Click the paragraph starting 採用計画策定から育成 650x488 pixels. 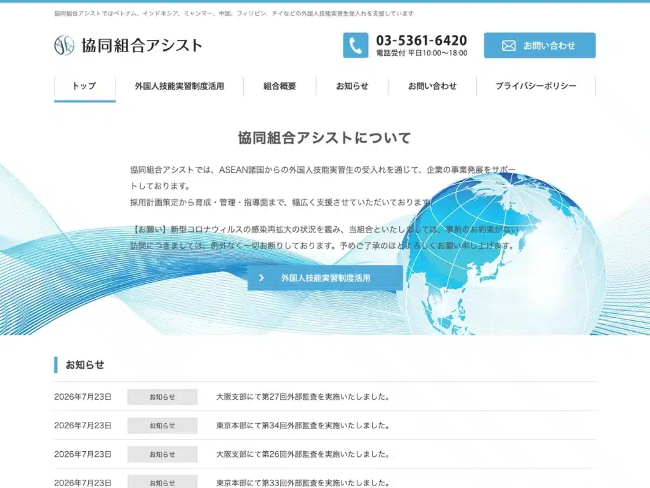pyautogui.click(x=282, y=202)
